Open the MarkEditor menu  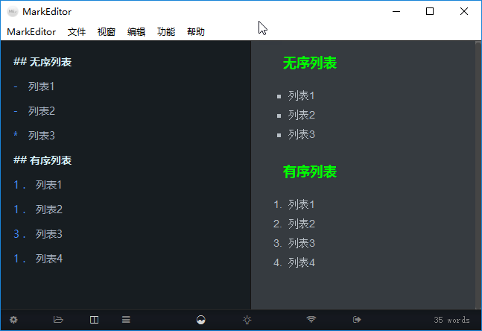[31, 32]
